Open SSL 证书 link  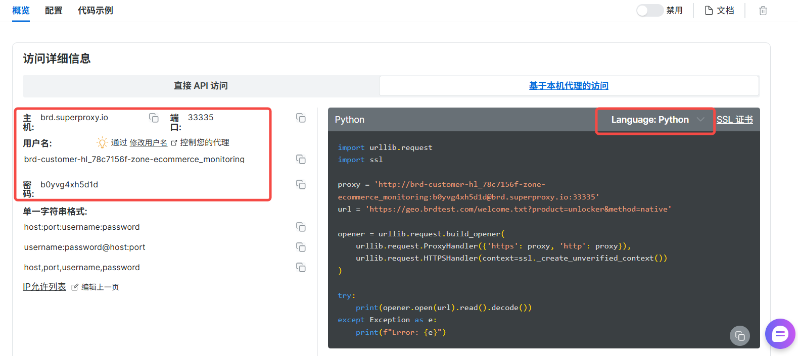(735, 120)
